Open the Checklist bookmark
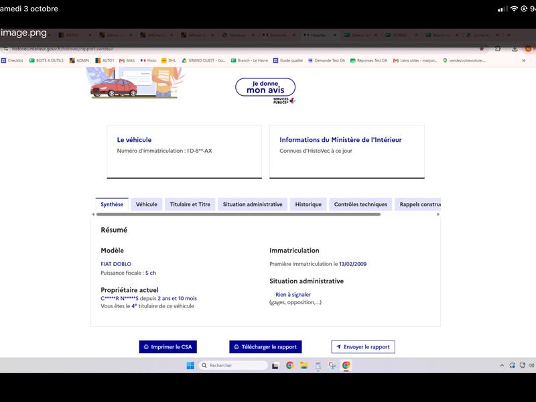536x402 pixels. coord(12,60)
